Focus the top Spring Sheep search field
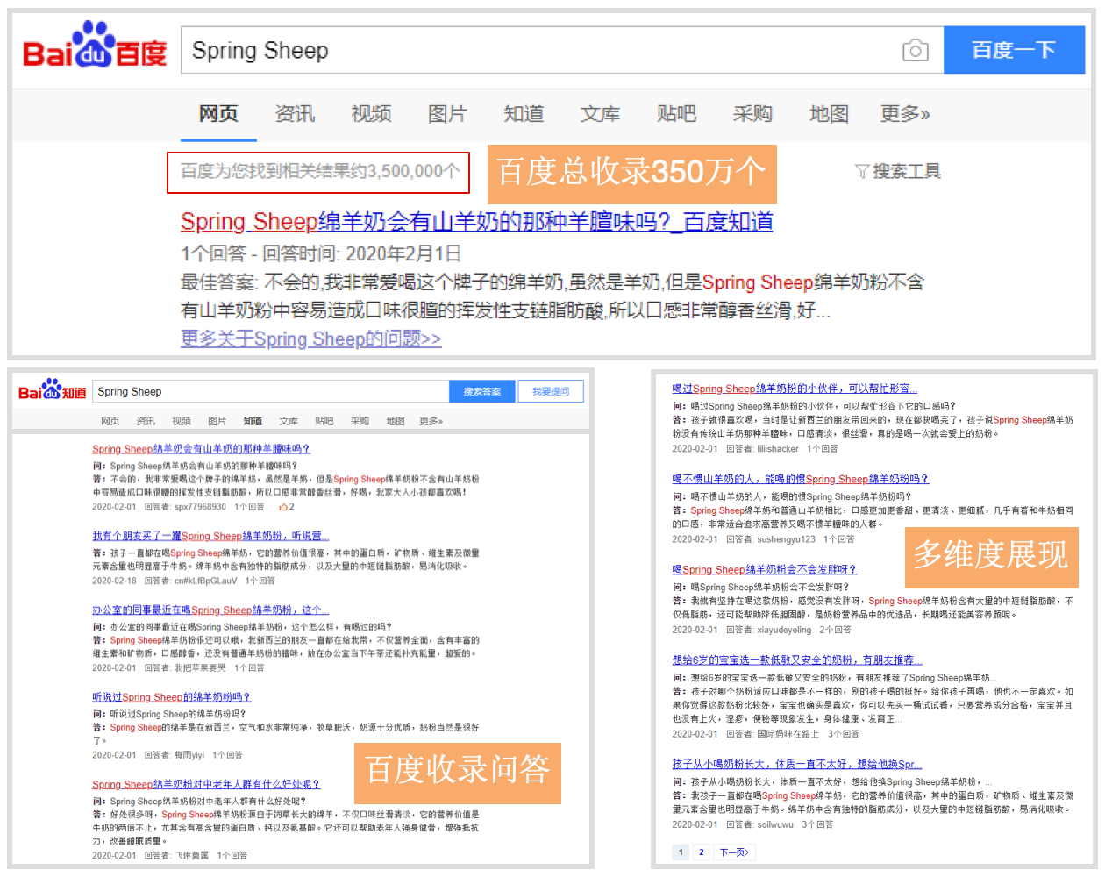The image size is (1105, 877). (x=561, y=50)
